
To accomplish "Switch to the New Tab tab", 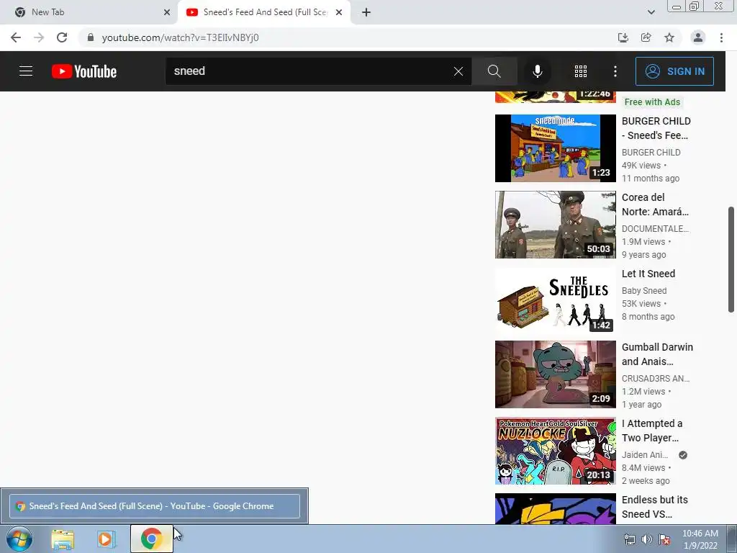I will click(x=89, y=12).
